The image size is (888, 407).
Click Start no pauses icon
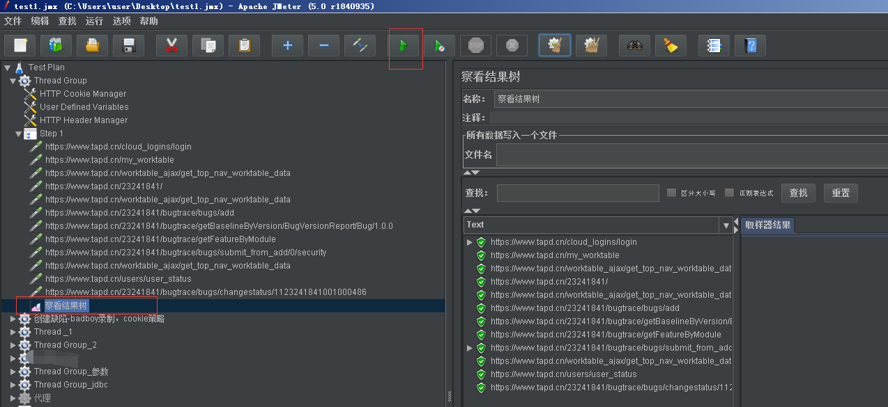439,46
